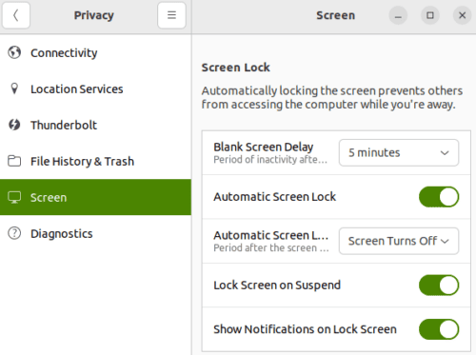This screenshot has height=355, width=476.
Task: Maximize the Settings window
Action: (430, 15)
